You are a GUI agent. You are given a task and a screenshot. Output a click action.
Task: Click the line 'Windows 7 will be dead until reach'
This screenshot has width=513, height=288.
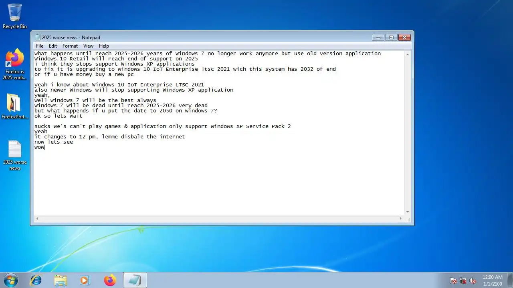pyautogui.click(x=121, y=106)
